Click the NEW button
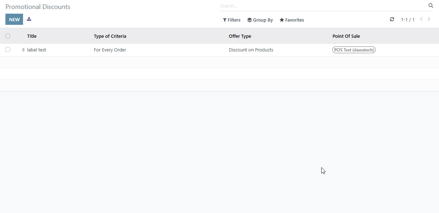 coord(14,19)
